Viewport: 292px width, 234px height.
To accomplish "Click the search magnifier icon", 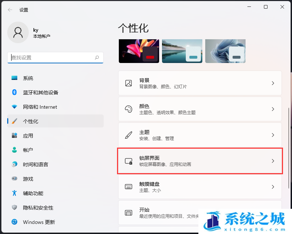I will click(97, 58).
